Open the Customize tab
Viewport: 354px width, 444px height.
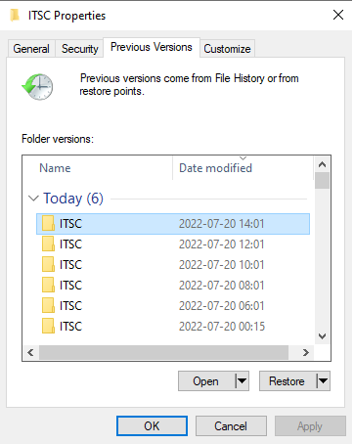(227, 49)
